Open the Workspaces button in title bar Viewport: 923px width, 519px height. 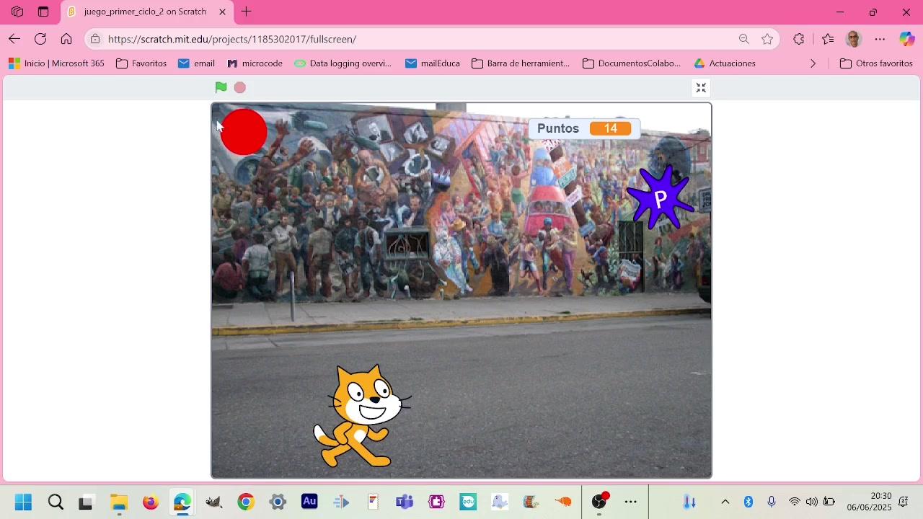pos(17,12)
